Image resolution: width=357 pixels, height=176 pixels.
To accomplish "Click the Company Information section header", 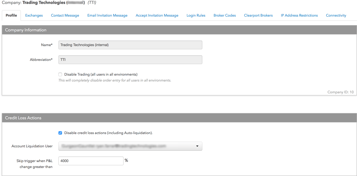I will [x=179, y=30].
